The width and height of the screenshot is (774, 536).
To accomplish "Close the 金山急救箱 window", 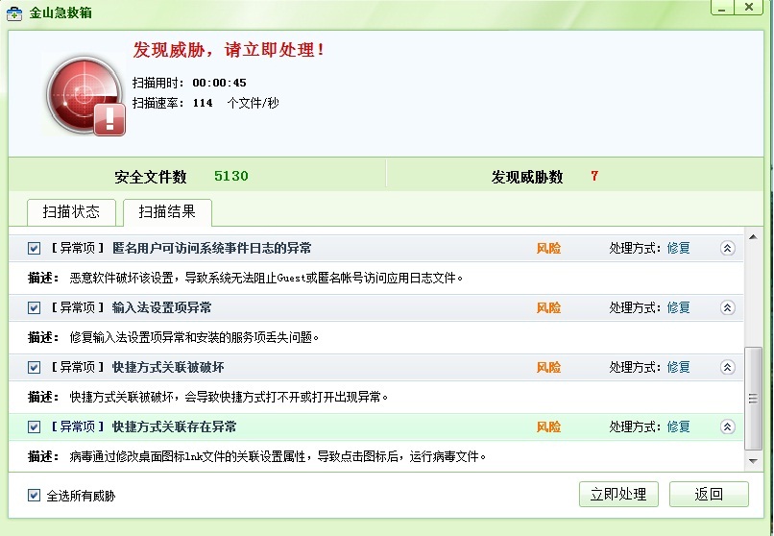I will (x=749, y=7).
